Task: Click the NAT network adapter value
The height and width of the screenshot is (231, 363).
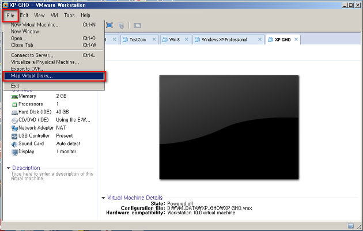Action: pyautogui.click(x=61, y=128)
